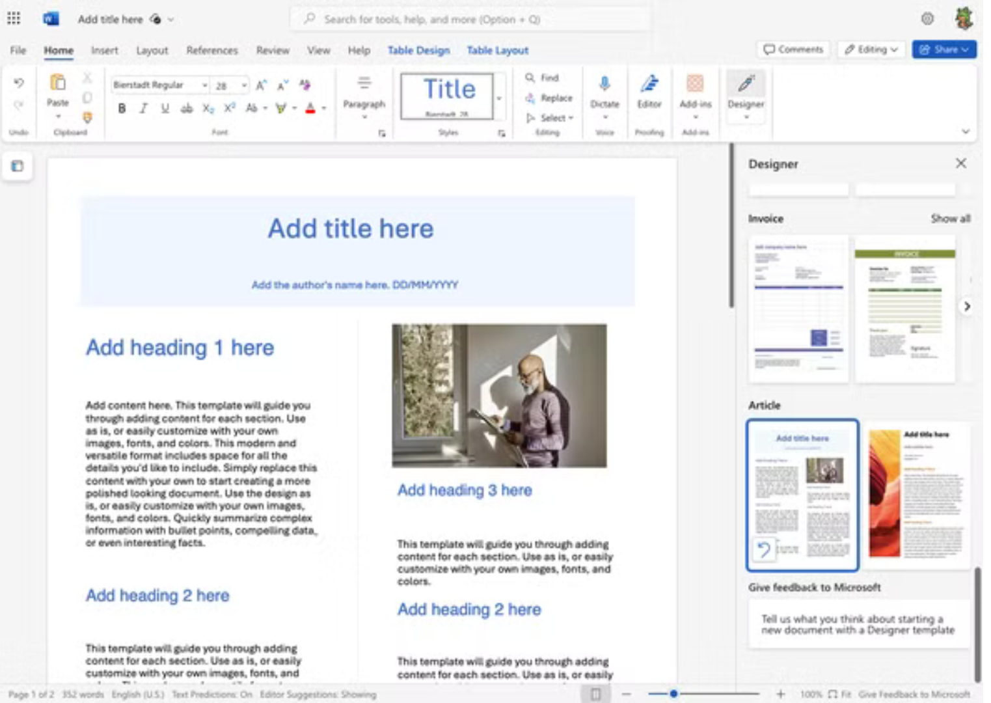
Task: Adjust the zoom slider
Action: (673, 695)
